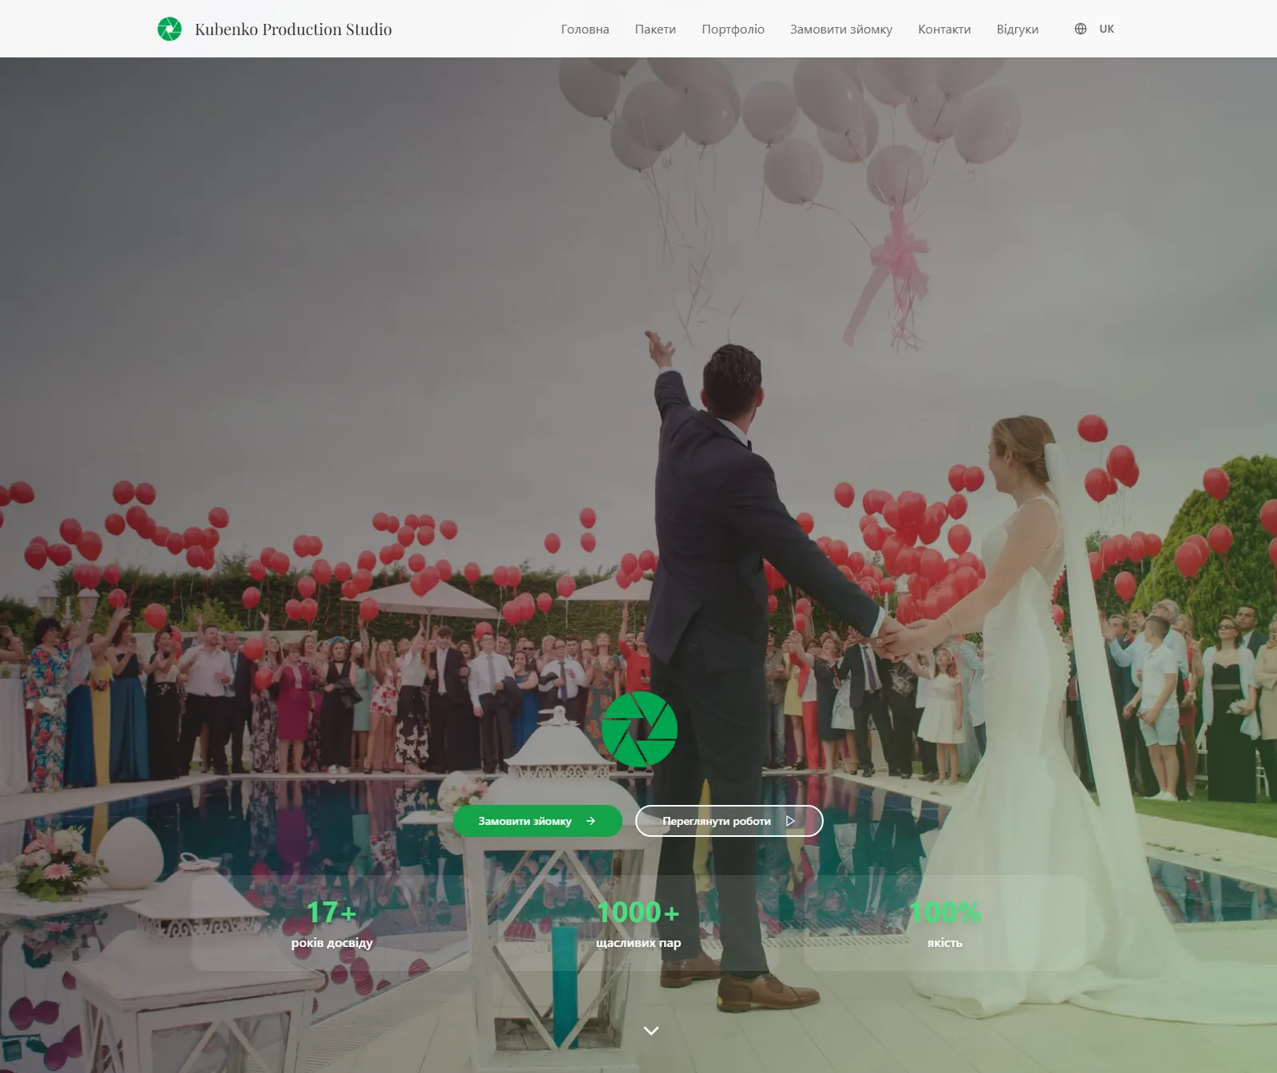Viewport: 1277px width, 1073px height.
Task: Click the green Замовити зйомку button
Action: click(538, 821)
